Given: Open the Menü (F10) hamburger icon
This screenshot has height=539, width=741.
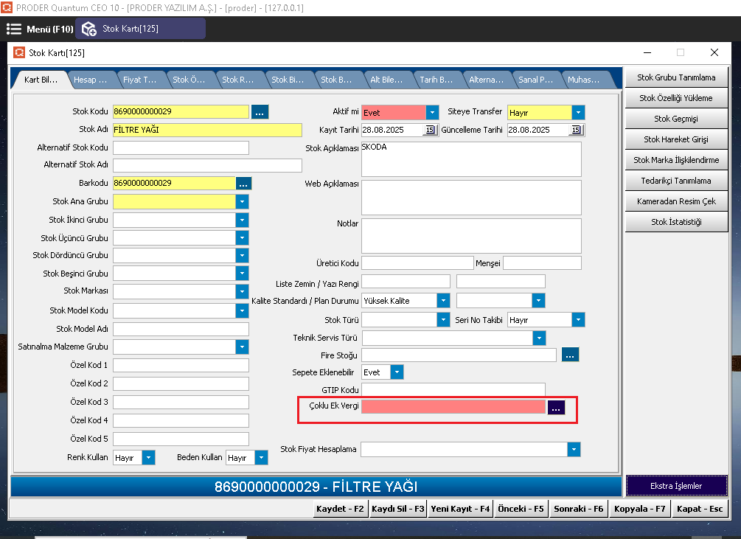Looking at the screenshot, I should (x=14, y=29).
